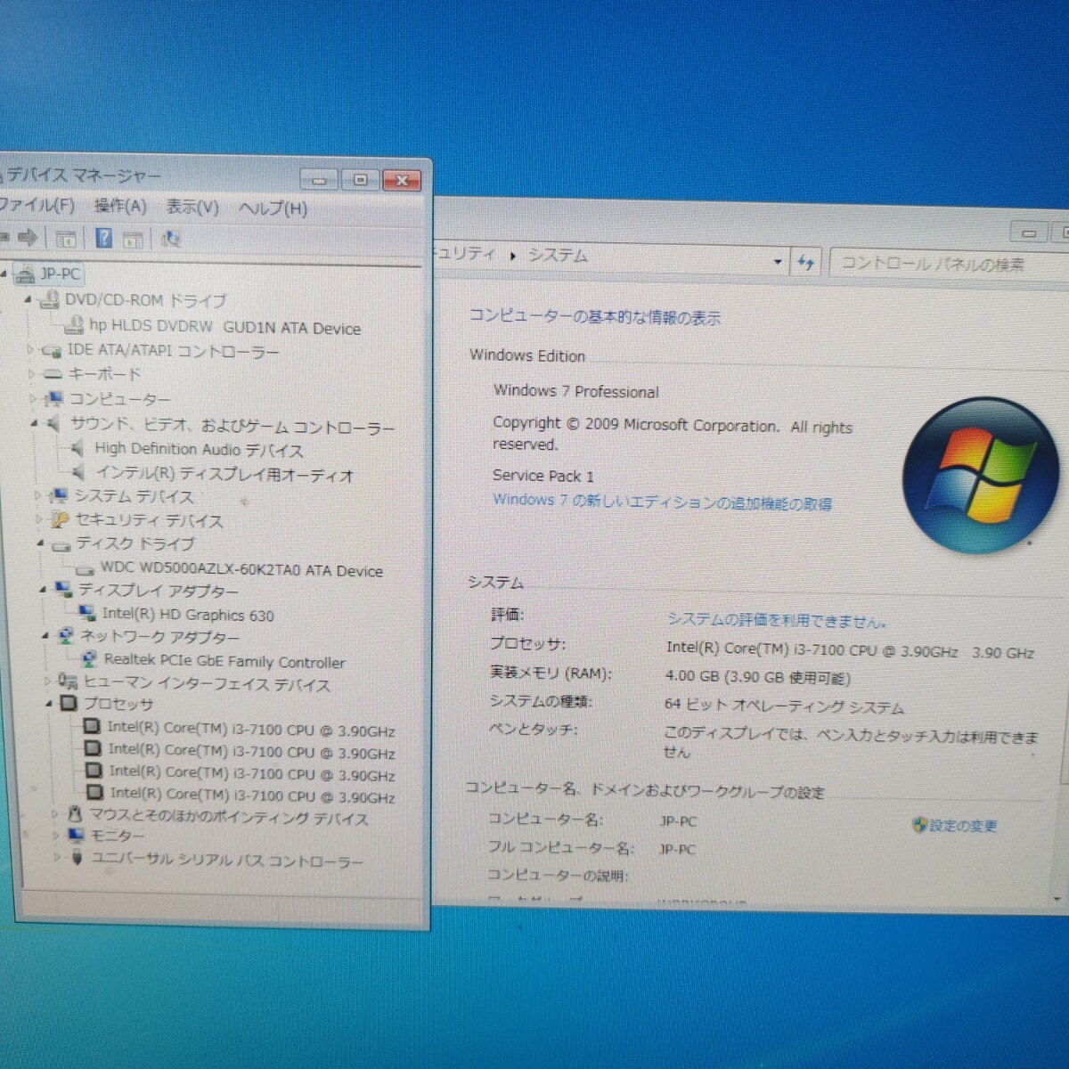Click the Intel HD Graphics 630 device icon
The width and height of the screenshot is (1069, 1069).
point(87,613)
